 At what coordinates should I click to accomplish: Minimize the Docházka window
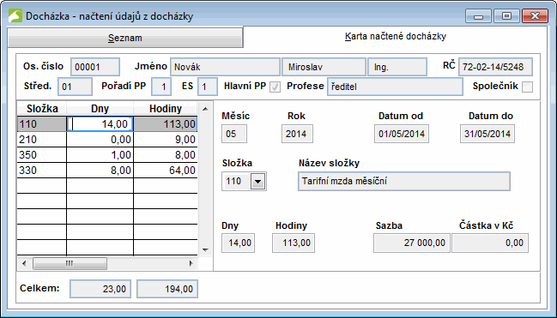(479, 16)
